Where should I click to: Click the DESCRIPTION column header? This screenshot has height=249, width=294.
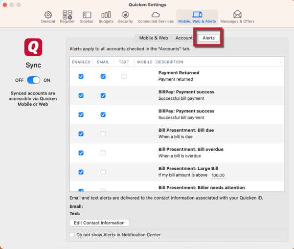170,62
